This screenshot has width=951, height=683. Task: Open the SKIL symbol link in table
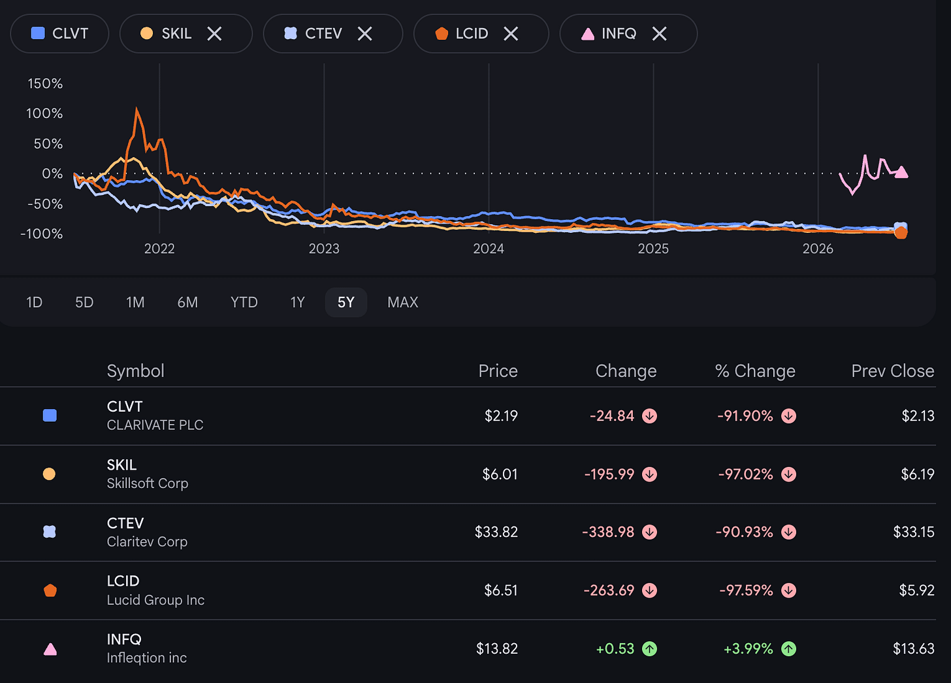[122, 464]
